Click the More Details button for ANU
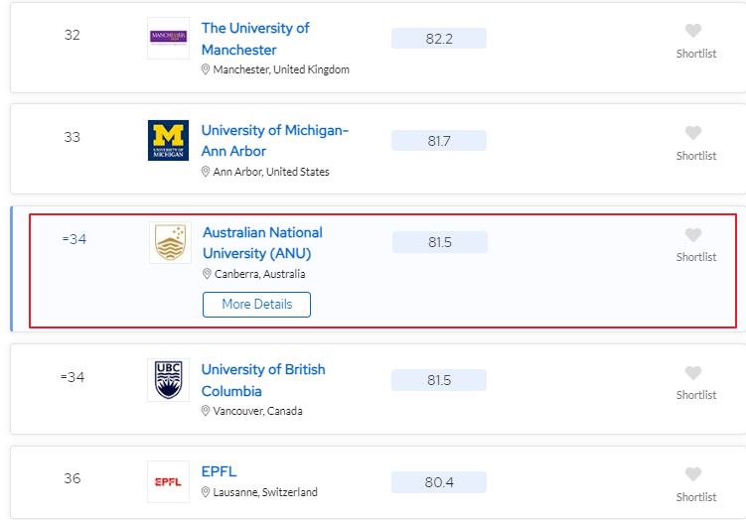 [x=256, y=305]
